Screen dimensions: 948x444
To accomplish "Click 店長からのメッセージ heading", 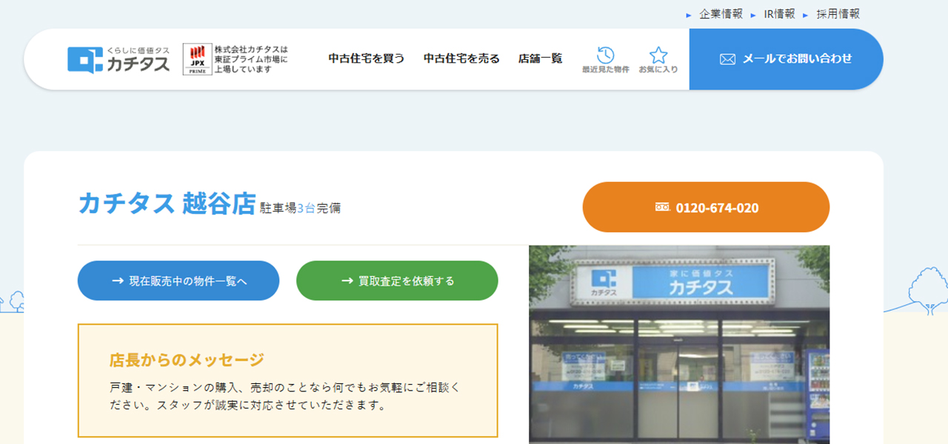I will pos(187,360).
